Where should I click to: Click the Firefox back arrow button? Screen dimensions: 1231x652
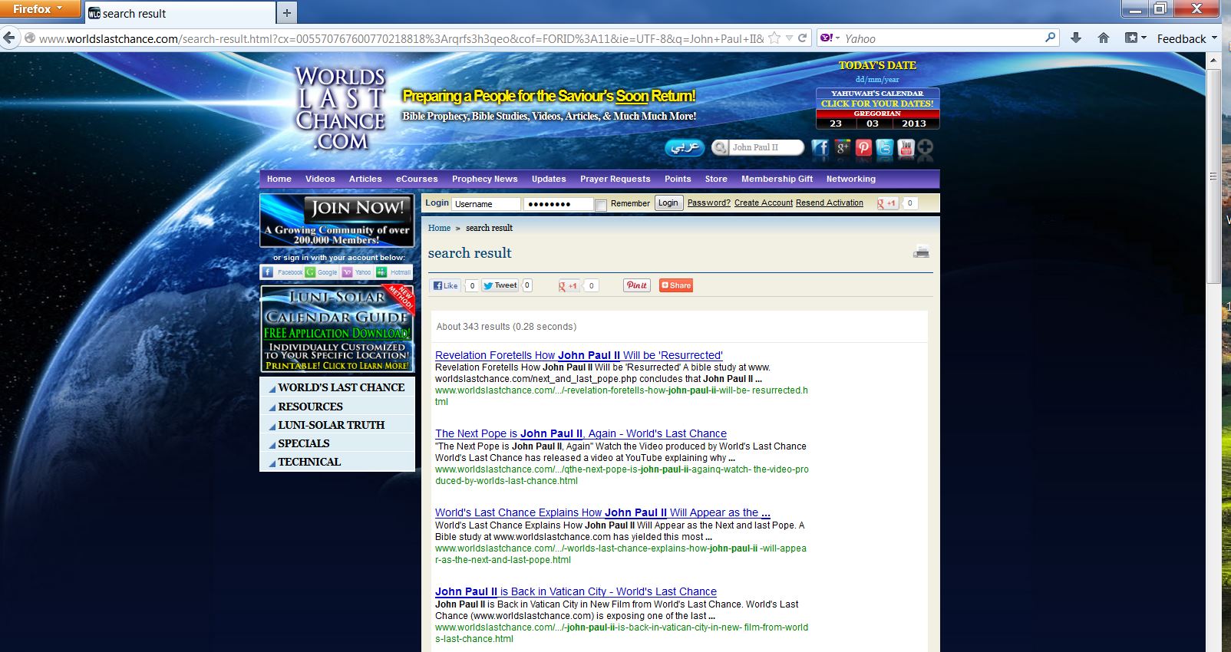9,38
